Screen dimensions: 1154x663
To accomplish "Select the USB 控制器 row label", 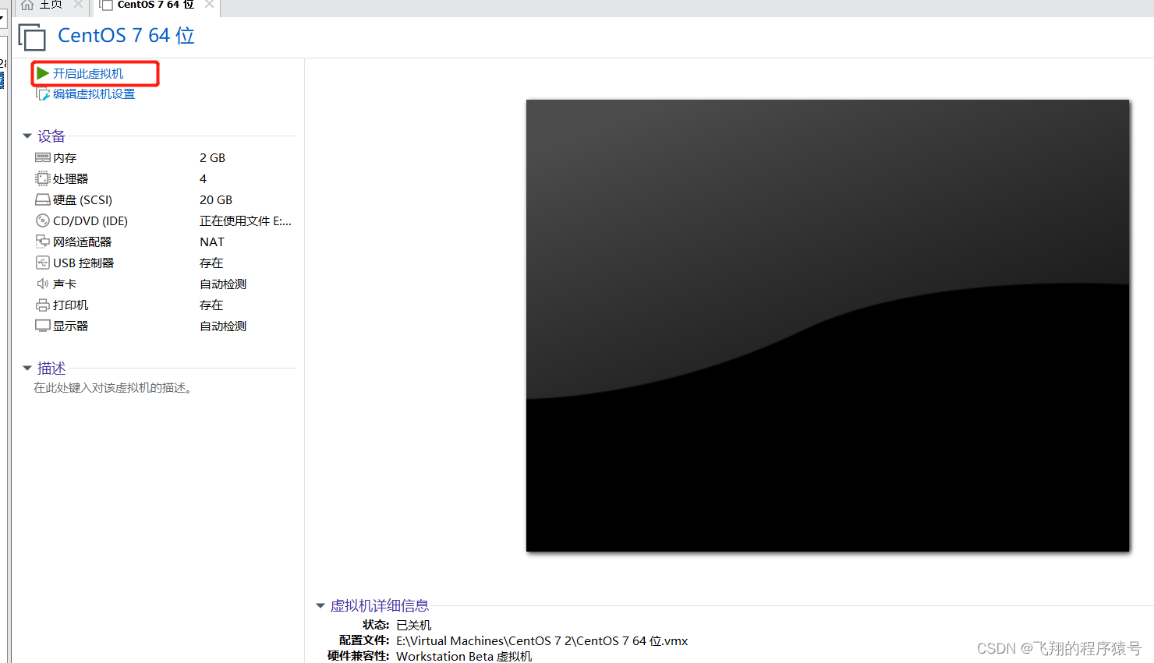I will 83,263.
